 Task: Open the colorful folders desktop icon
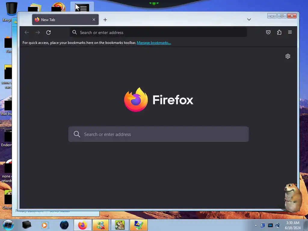point(35,7)
